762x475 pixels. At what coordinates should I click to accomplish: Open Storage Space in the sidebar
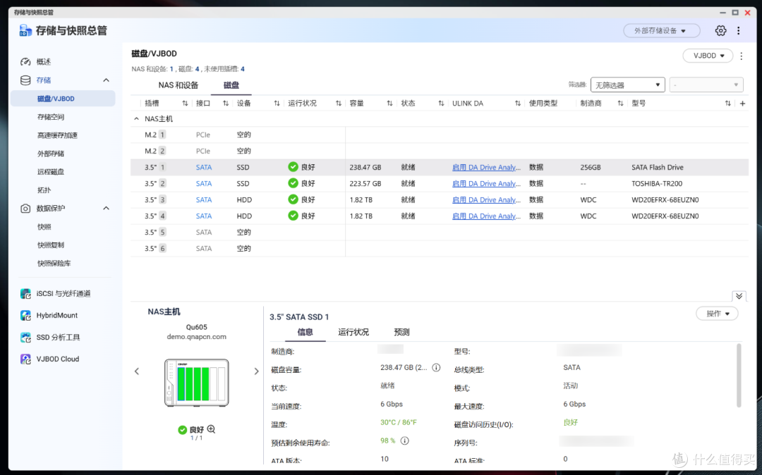pyautogui.click(x=51, y=117)
